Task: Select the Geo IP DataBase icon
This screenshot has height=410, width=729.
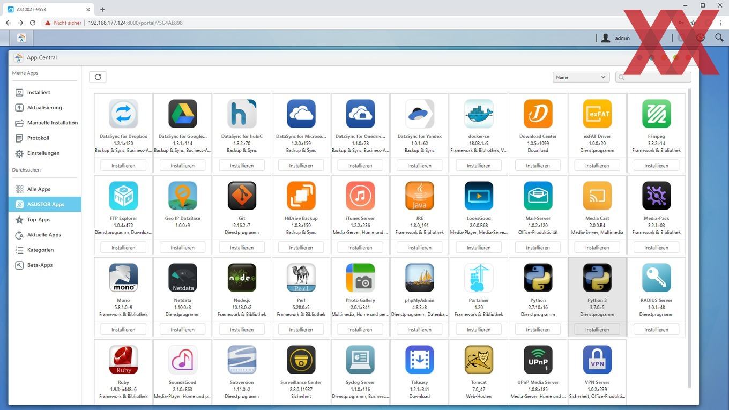Action: point(183,196)
